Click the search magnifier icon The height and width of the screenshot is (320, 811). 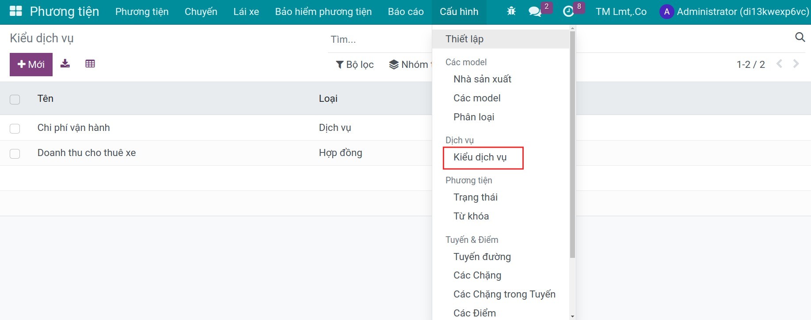[800, 37]
